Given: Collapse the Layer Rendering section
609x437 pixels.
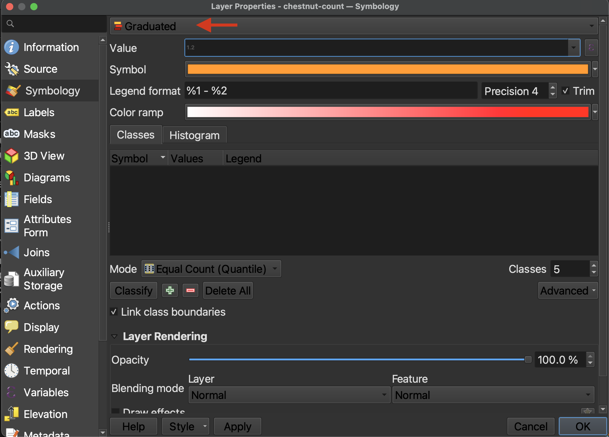Looking at the screenshot, I should (x=115, y=336).
